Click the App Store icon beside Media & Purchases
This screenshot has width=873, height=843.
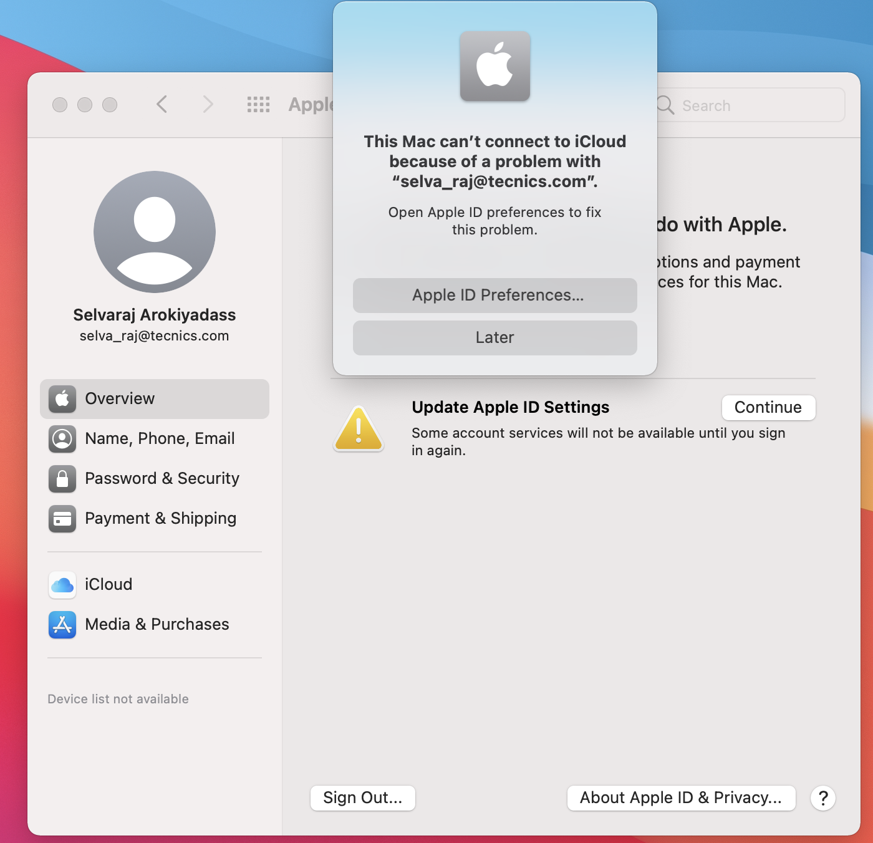62,625
